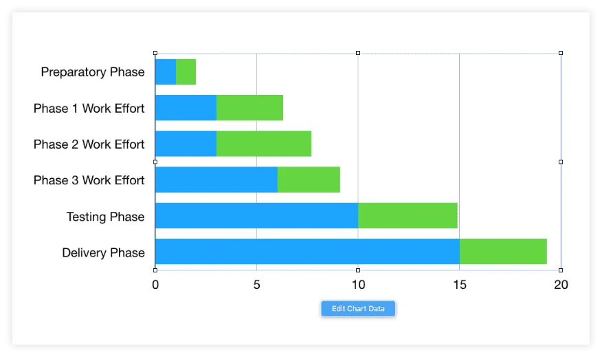Select the blue Delivery Phase bar segment
The height and width of the screenshot is (357, 602).
tap(307, 252)
